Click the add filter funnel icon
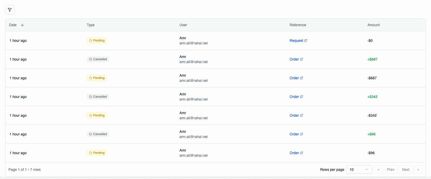The width and height of the screenshot is (431, 179). pyautogui.click(x=10, y=10)
